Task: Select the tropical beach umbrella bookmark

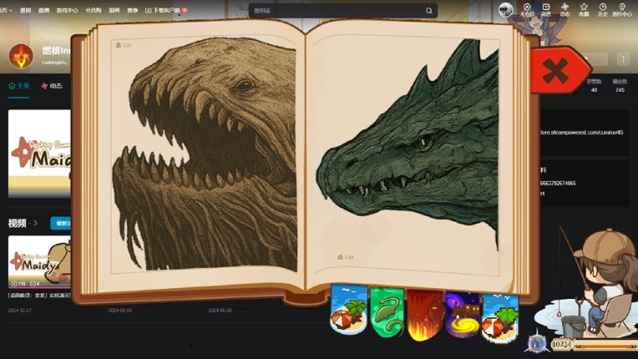Action: (x=348, y=311)
